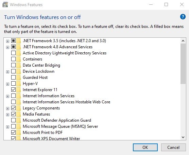Click the Windows Features title bar icon
The height and width of the screenshot is (155, 189).
coord(5,5)
